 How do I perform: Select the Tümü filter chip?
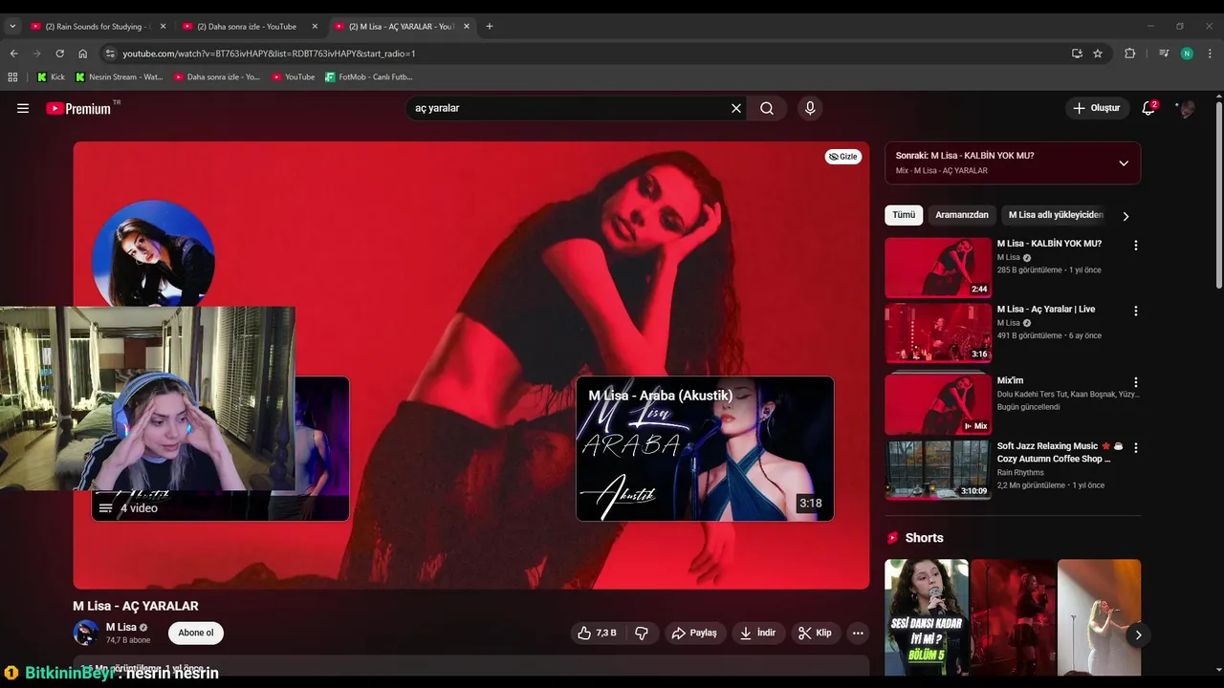click(904, 215)
